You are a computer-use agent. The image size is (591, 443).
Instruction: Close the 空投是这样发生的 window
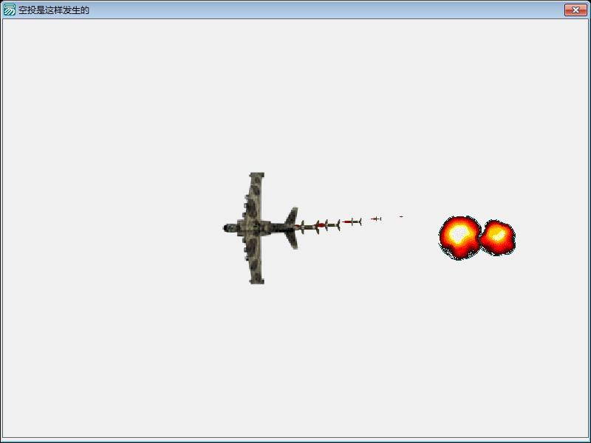[575, 10]
